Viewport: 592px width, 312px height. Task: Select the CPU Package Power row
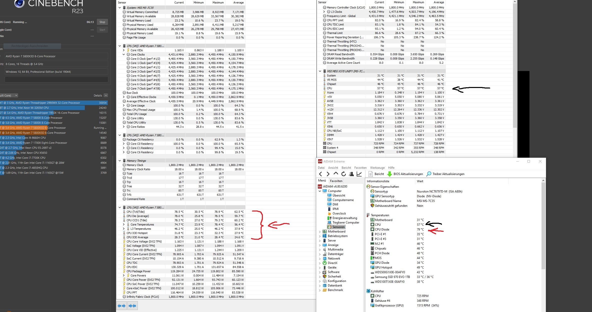point(184,271)
